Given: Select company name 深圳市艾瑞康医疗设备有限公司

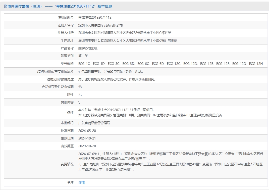Looking at the screenshot, I should [x=100, y=25].
